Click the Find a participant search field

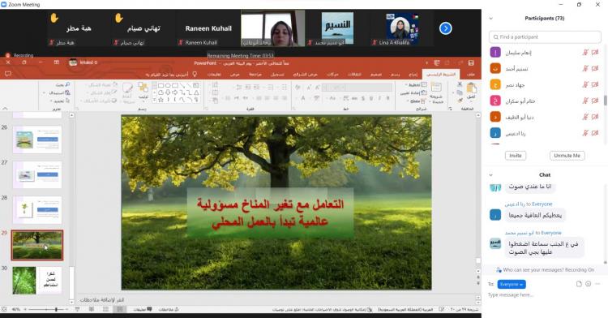coord(545,37)
